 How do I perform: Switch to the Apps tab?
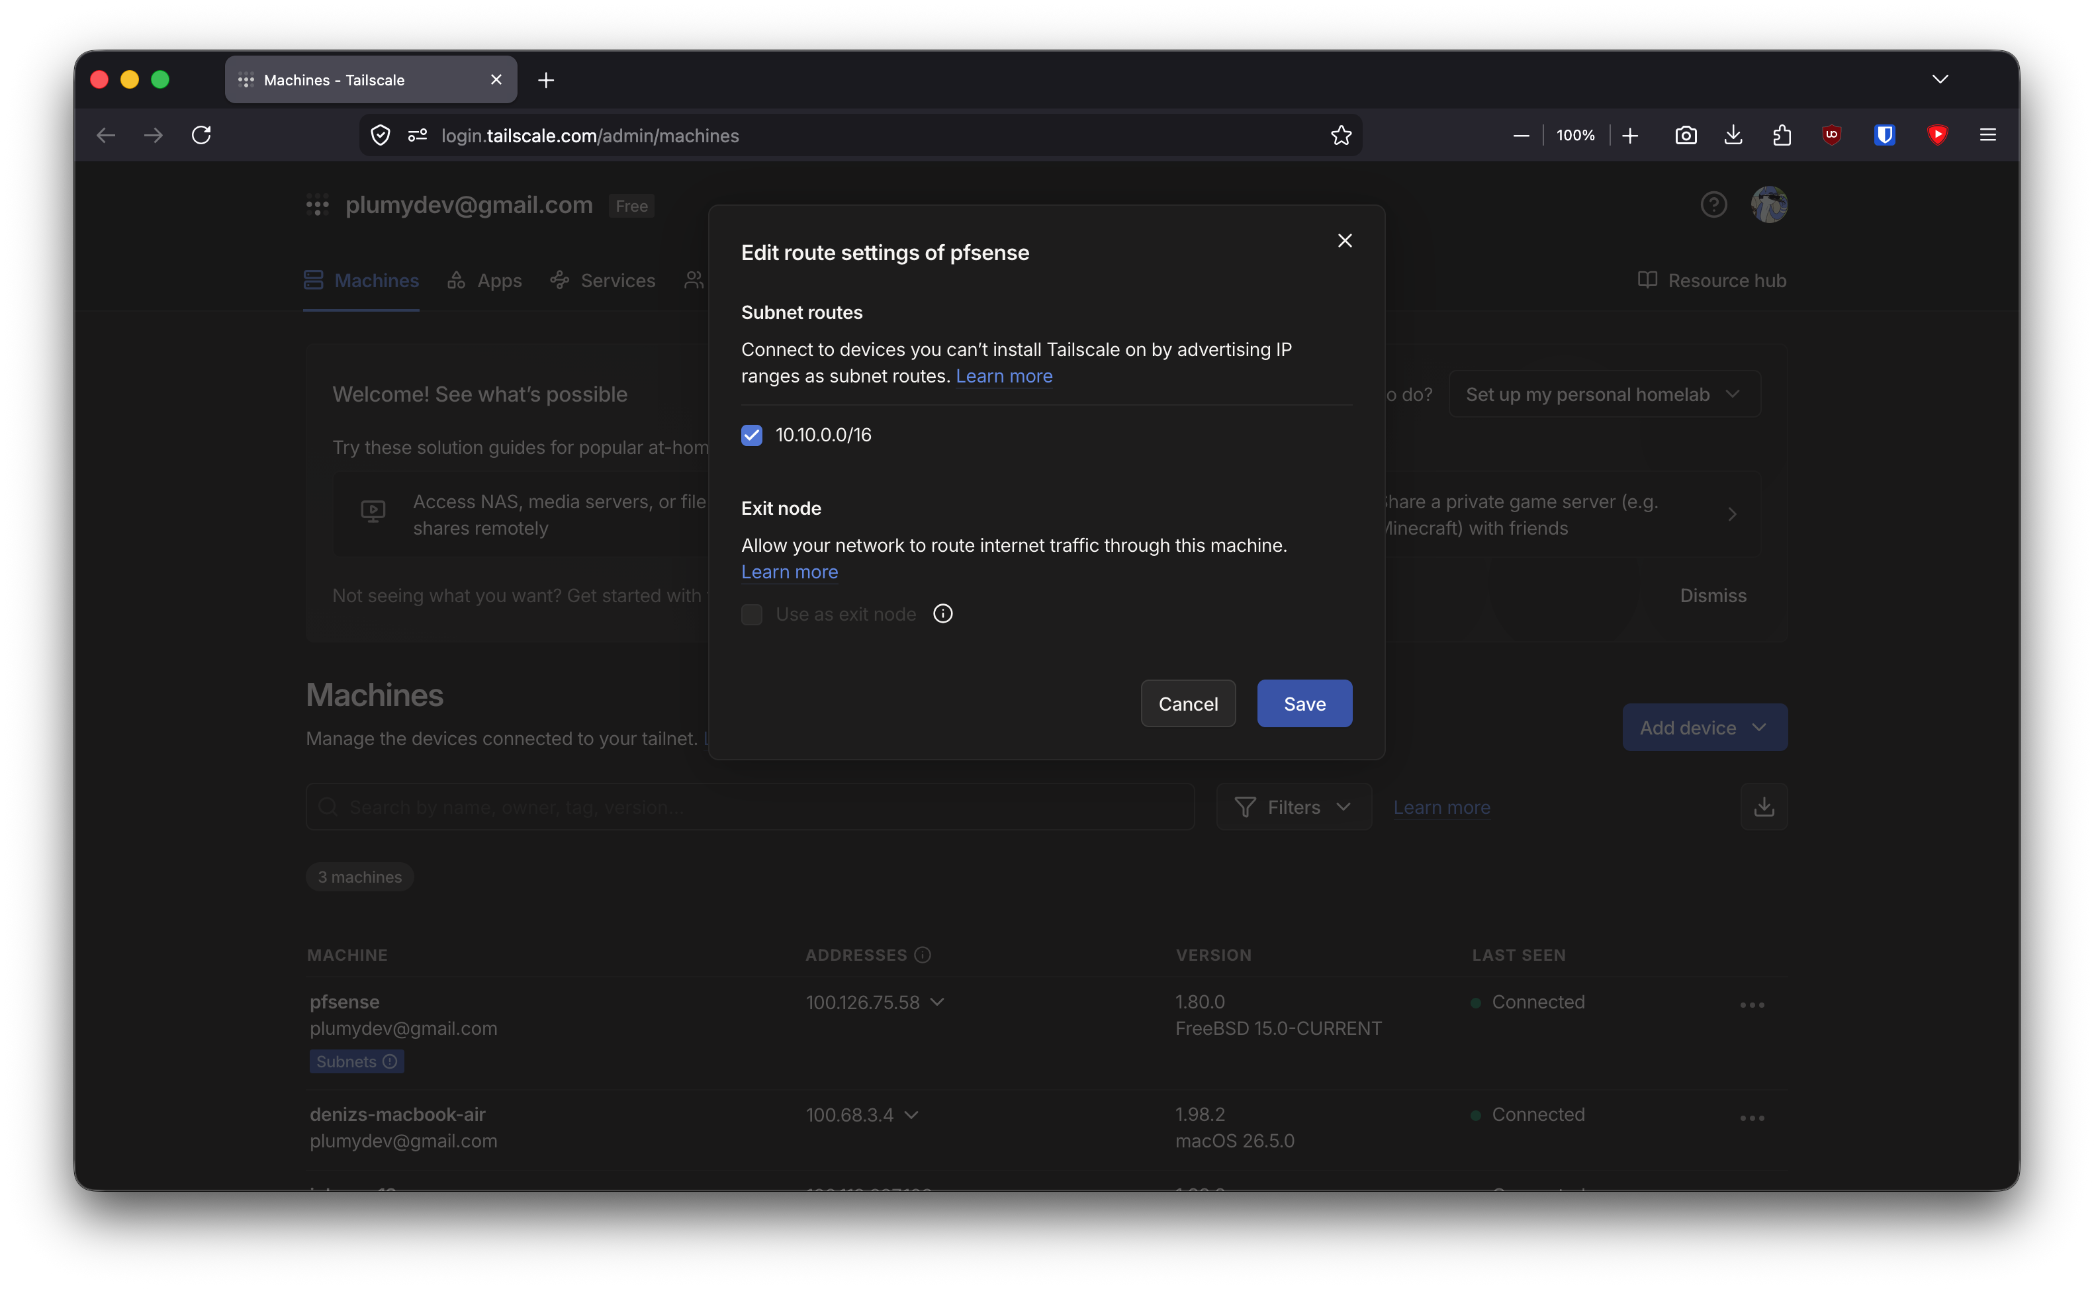484,281
